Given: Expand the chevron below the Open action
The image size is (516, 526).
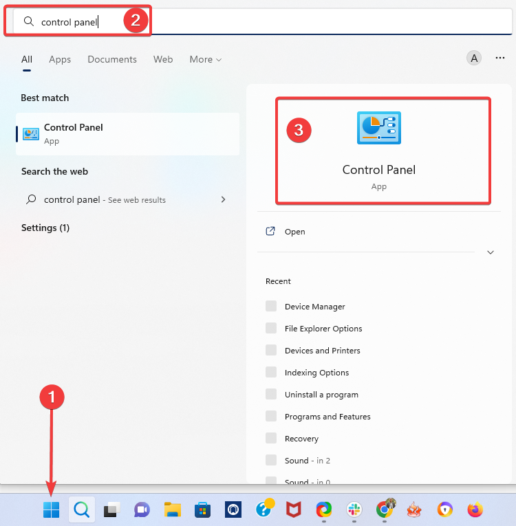Looking at the screenshot, I should 491,252.
